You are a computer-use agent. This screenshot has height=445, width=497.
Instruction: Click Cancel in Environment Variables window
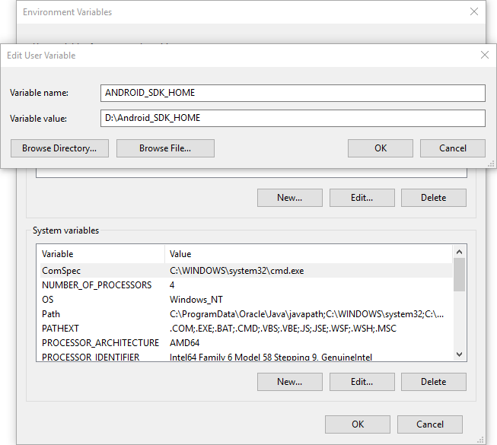click(430, 424)
